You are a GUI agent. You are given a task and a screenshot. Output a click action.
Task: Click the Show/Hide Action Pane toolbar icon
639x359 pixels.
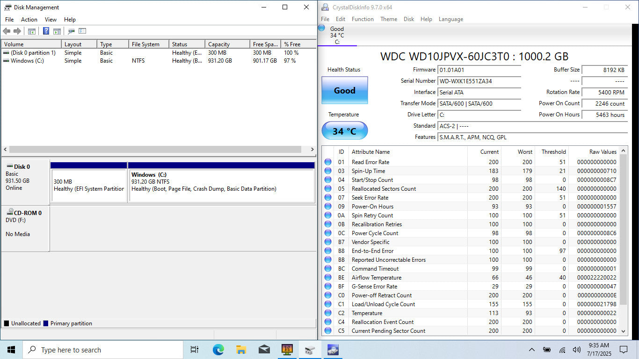tap(57, 31)
